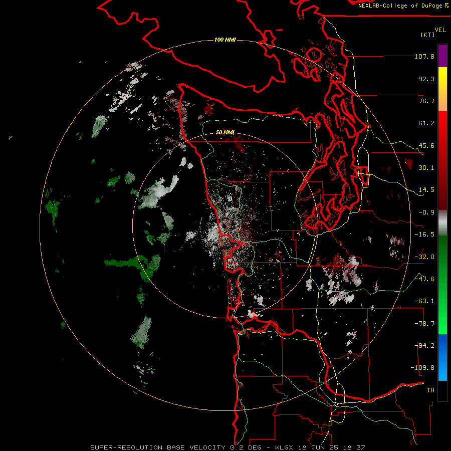Select the 92.3 scale value
The height and width of the screenshot is (451, 451).
(426, 79)
